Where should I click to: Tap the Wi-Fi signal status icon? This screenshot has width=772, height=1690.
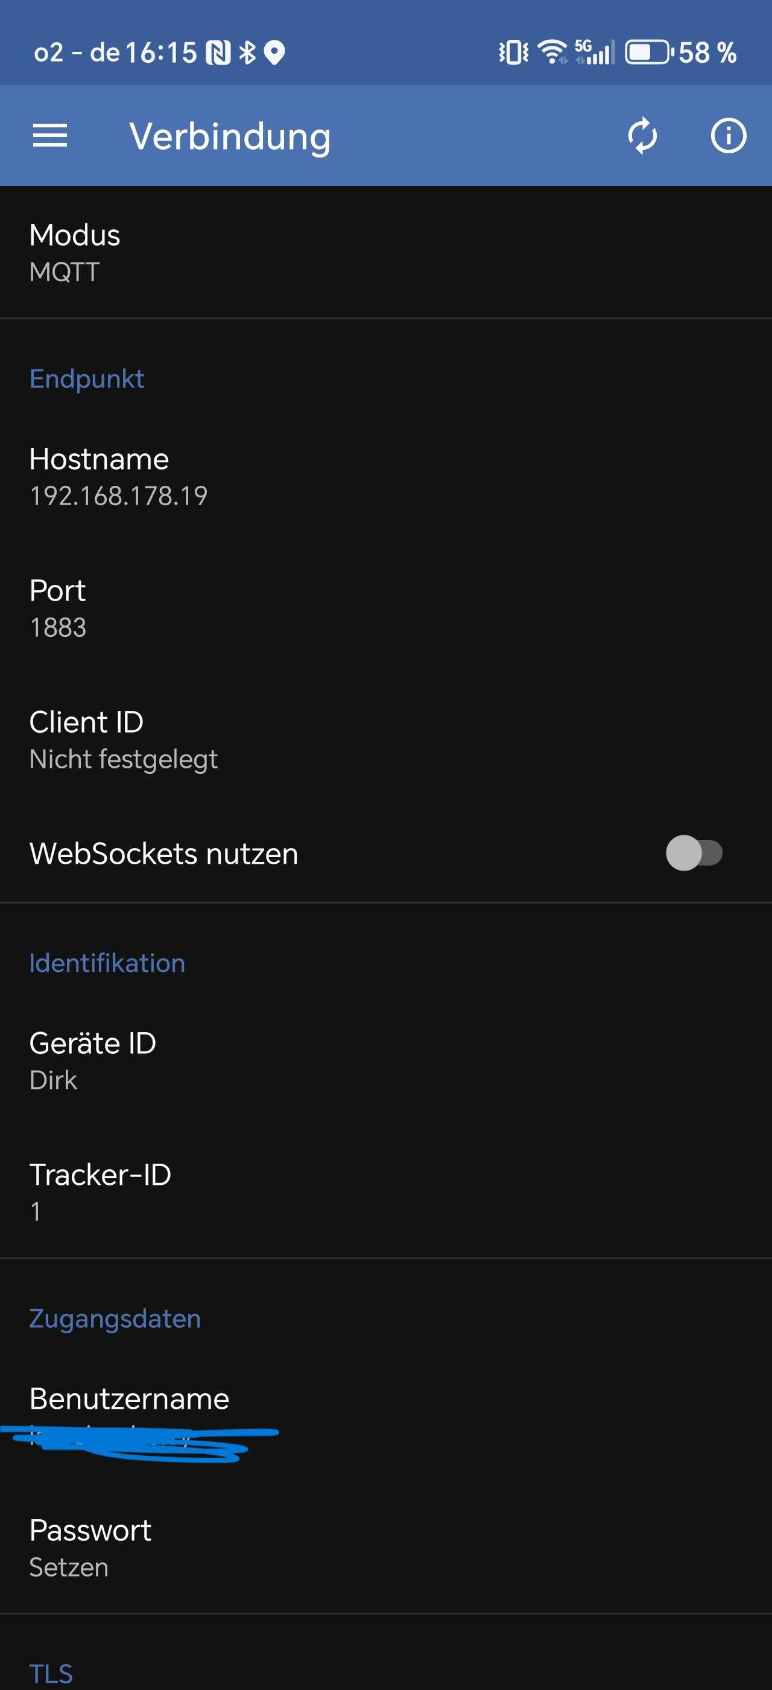point(552,52)
